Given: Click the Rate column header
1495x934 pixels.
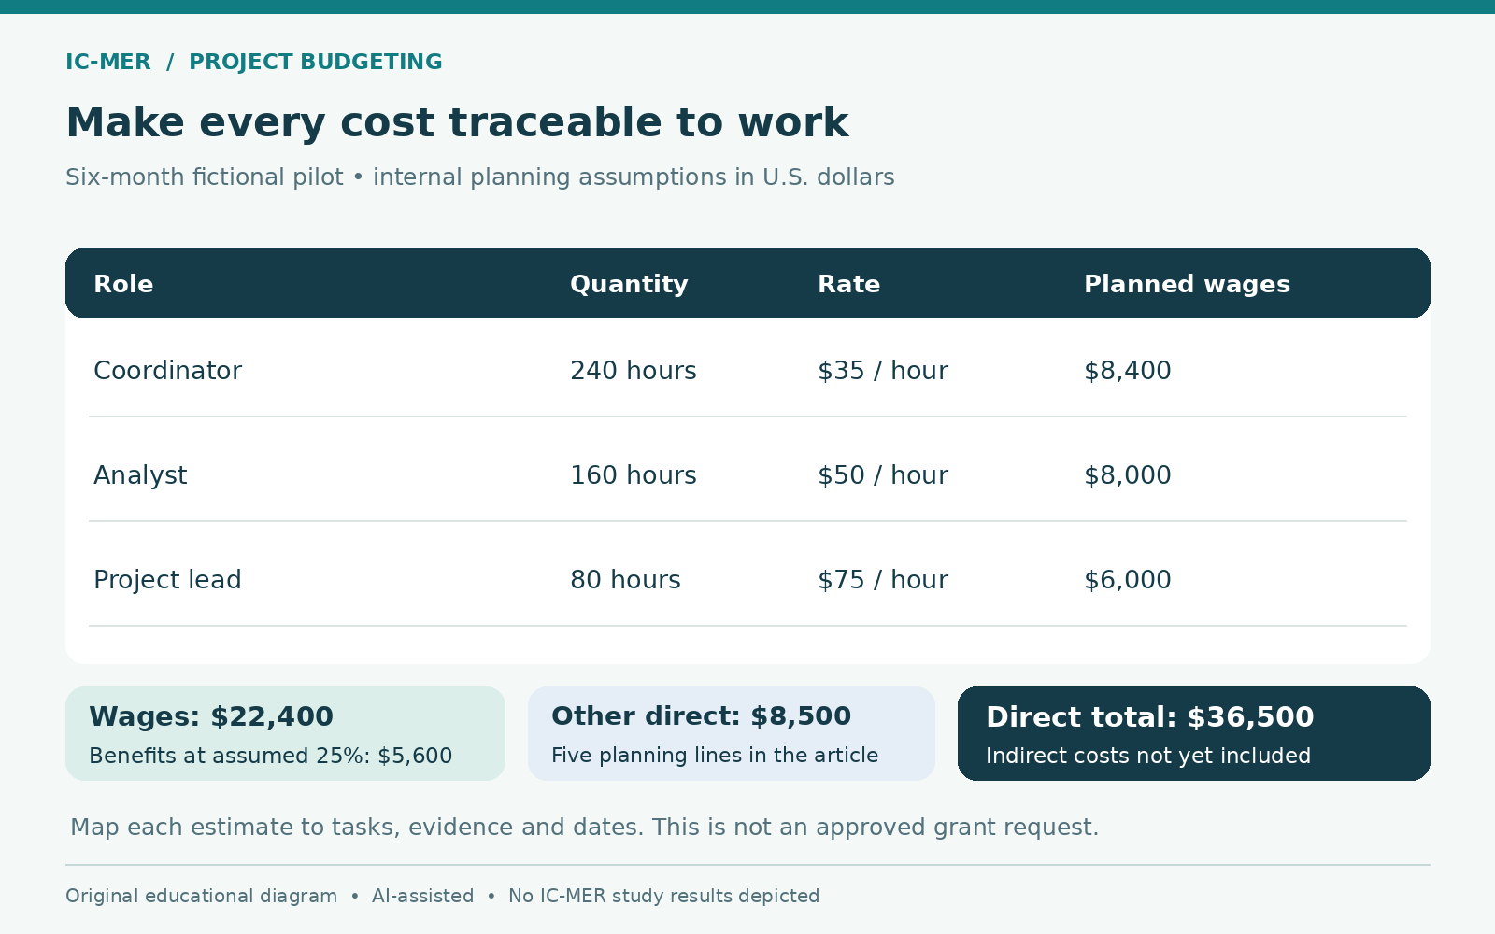Looking at the screenshot, I should tap(848, 284).
